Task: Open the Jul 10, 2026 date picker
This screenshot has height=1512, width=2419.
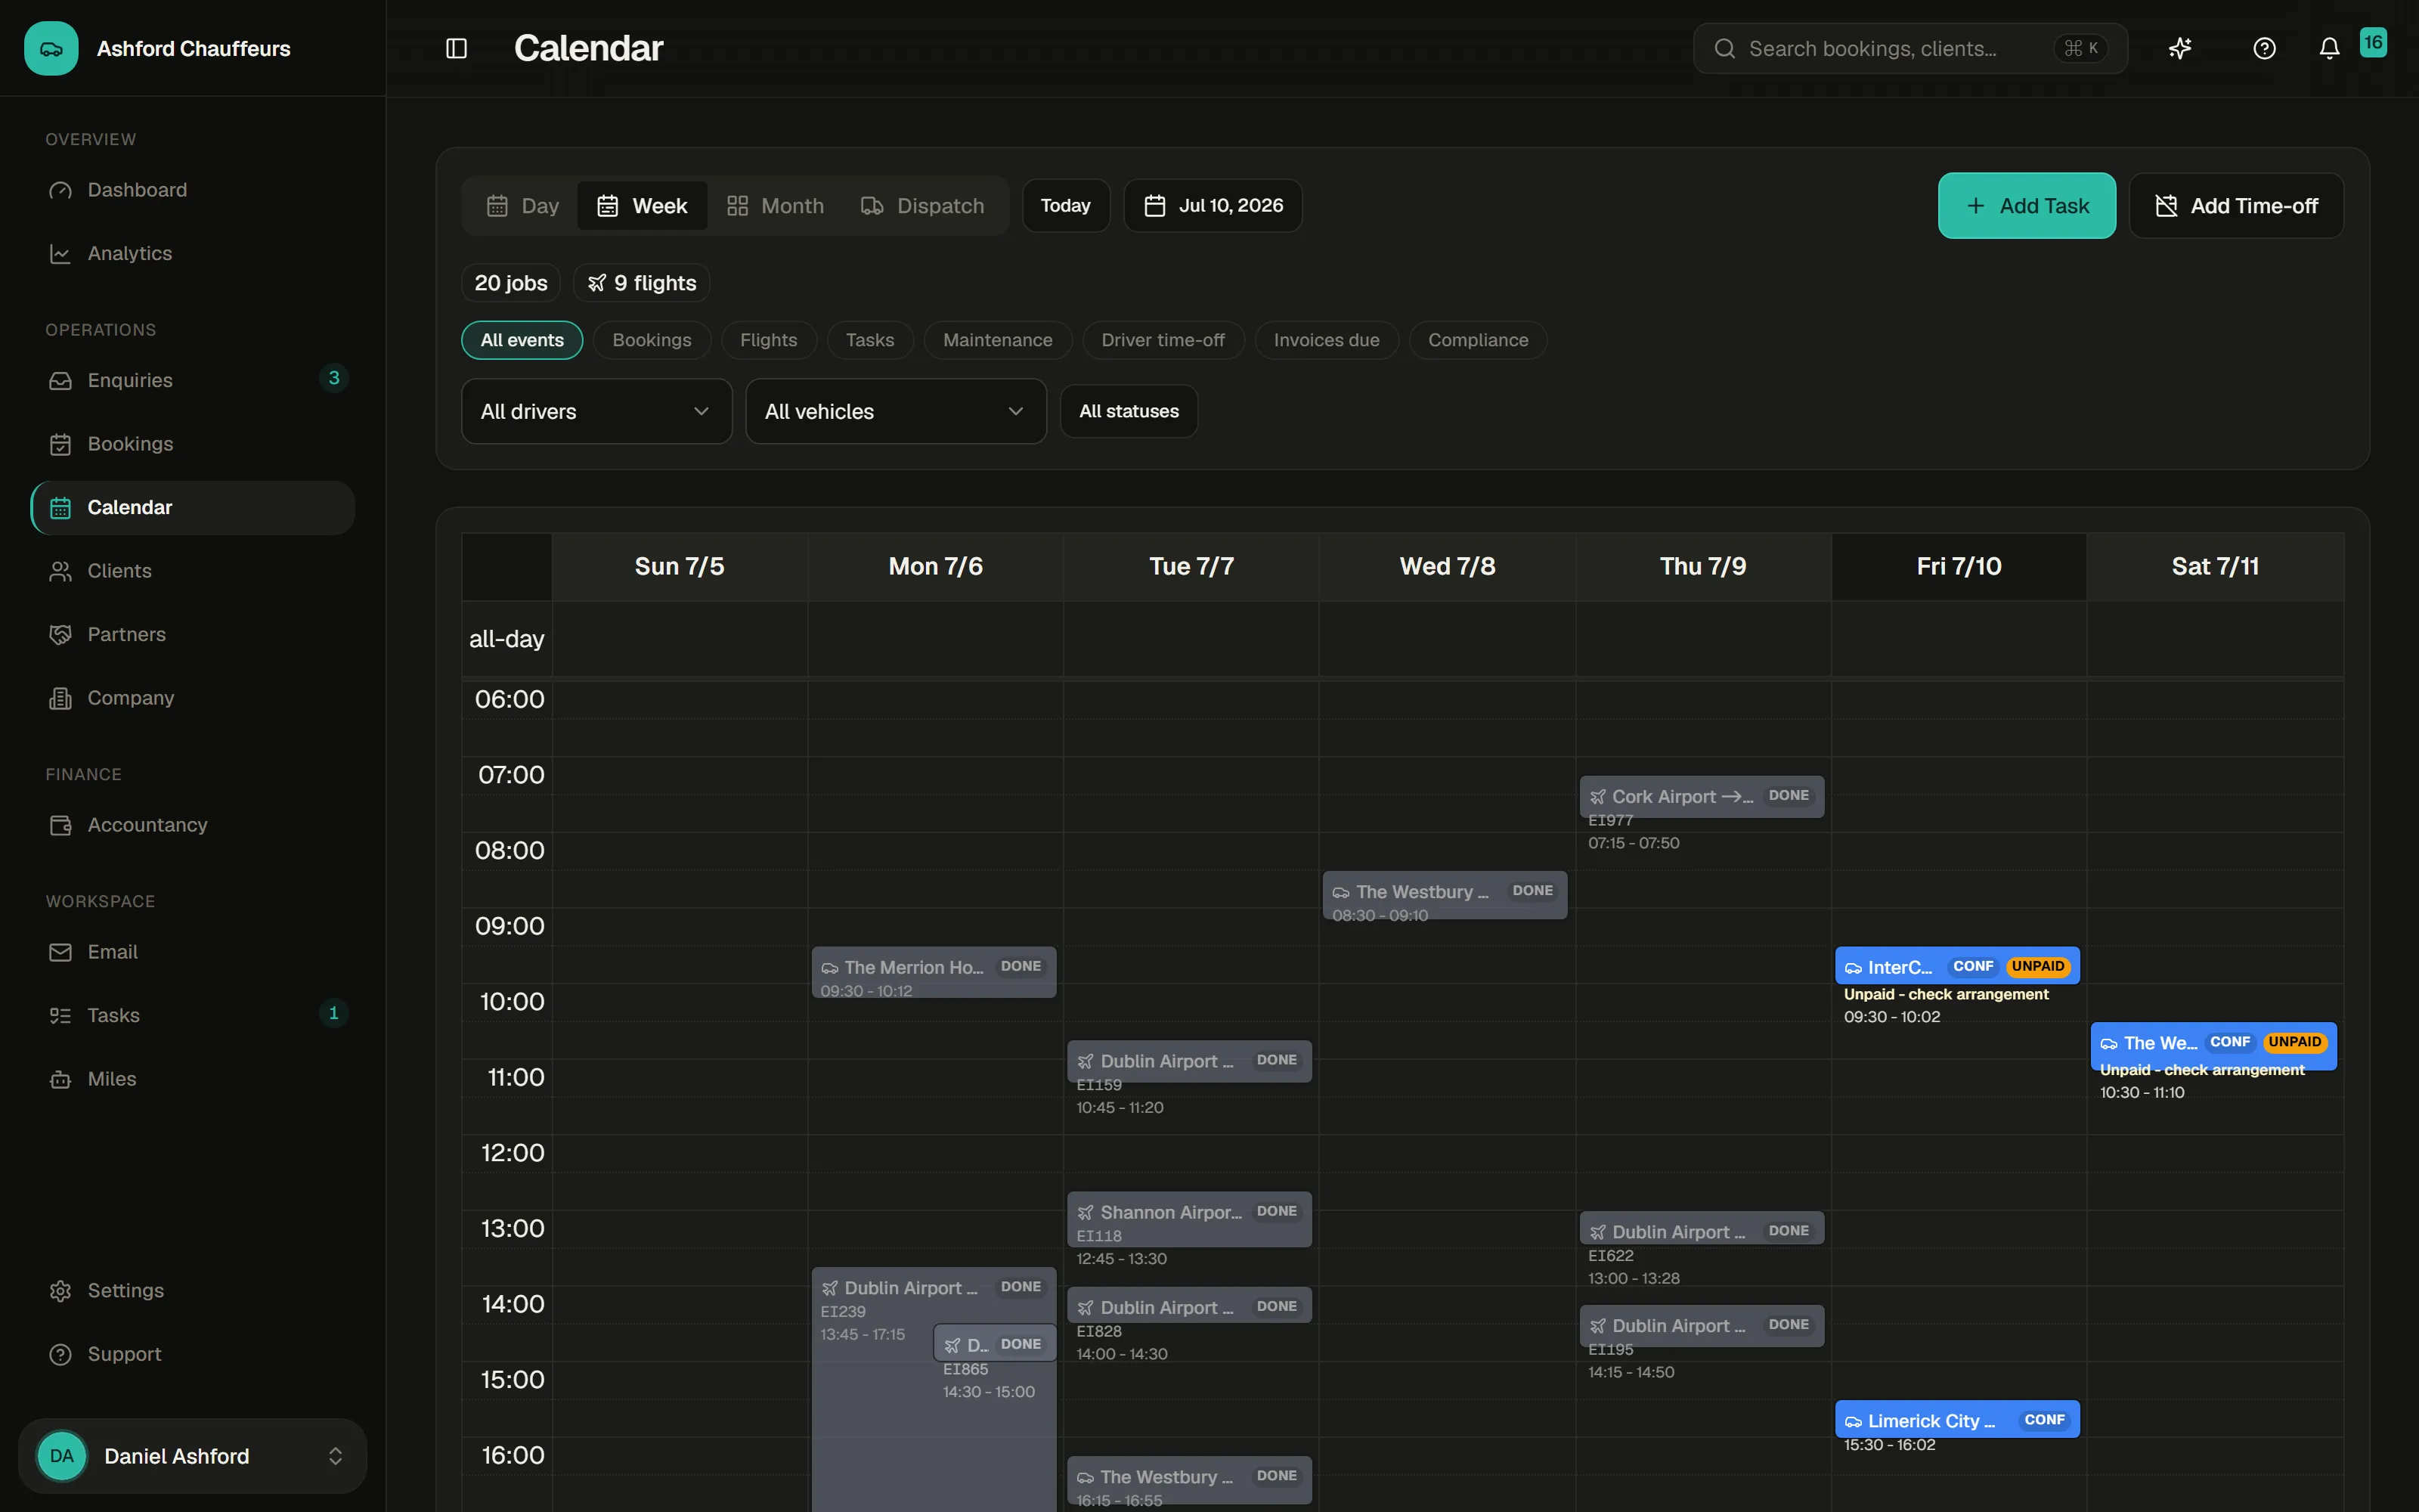Action: click(1213, 206)
